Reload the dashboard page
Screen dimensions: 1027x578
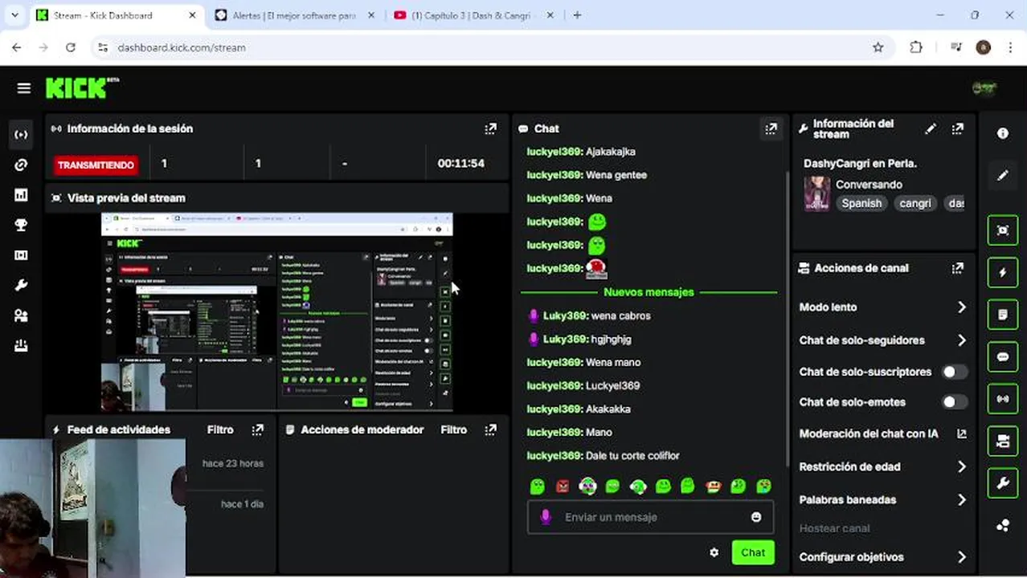click(x=71, y=47)
